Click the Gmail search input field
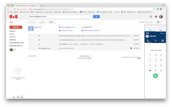This screenshot has width=172, height=107. tap(60, 17)
